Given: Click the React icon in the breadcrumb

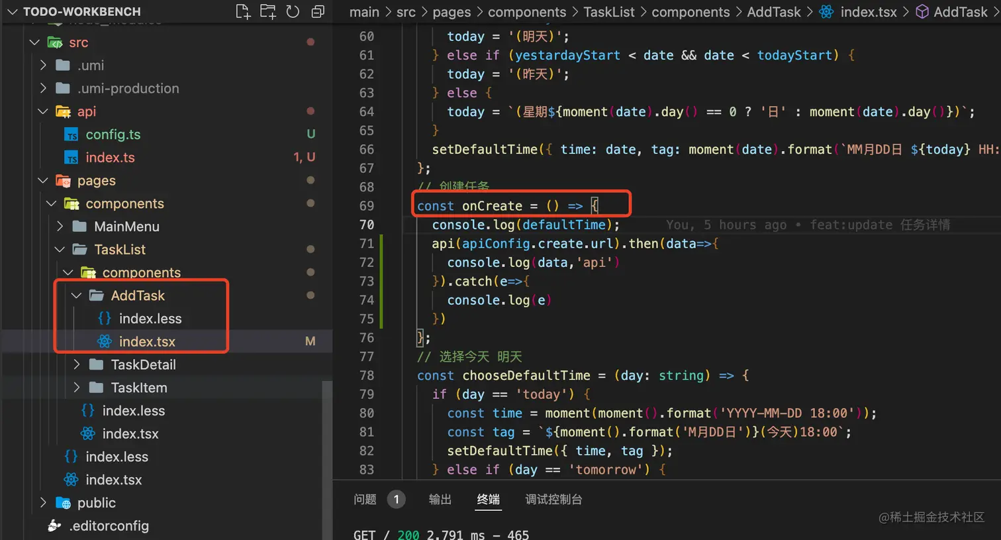Looking at the screenshot, I should 827,12.
